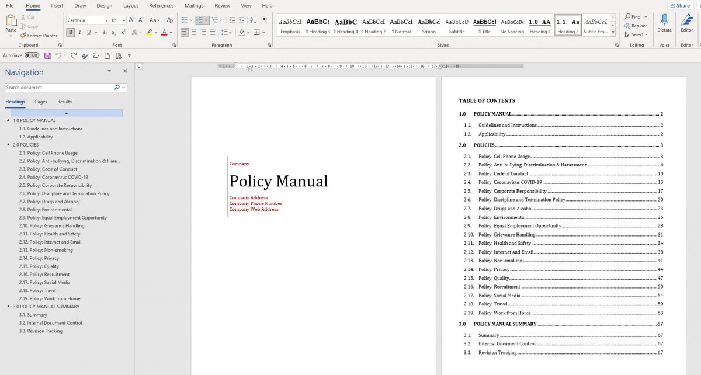Toggle Italic formatting
This screenshot has height=375, width=701.
click(79, 33)
